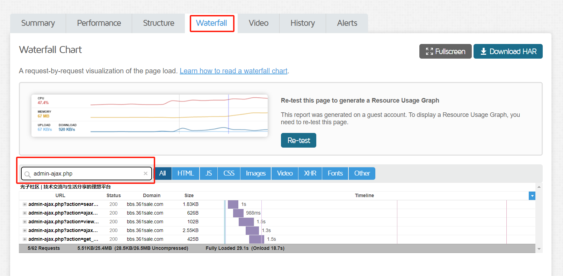
Task: Click the scrollbar down arrow
Action: (x=539, y=249)
